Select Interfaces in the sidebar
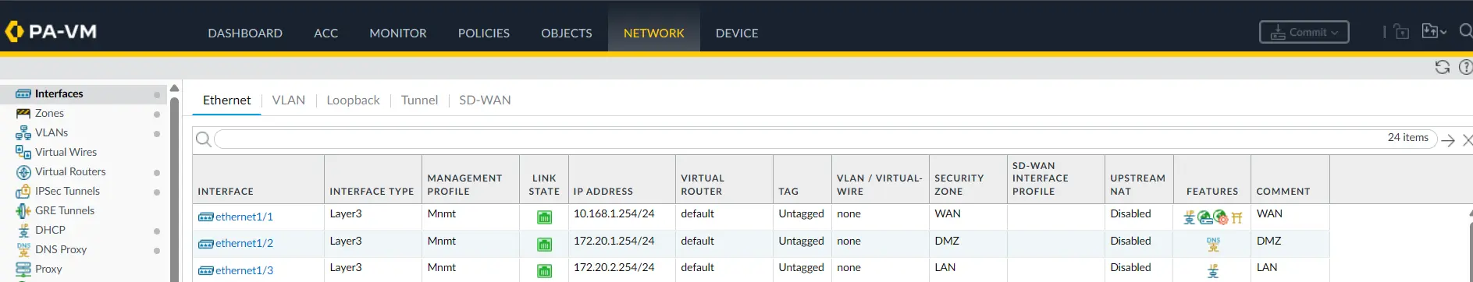Screen dimensions: 1473x282 (x=59, y=93)
